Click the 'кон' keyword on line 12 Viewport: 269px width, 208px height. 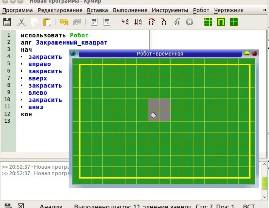[x=26, y=114]
